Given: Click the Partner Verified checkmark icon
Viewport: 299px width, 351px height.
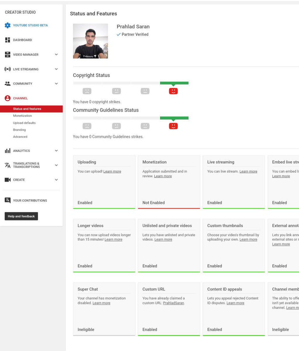Looking at the screenshot, I should [x=119, y=35].
